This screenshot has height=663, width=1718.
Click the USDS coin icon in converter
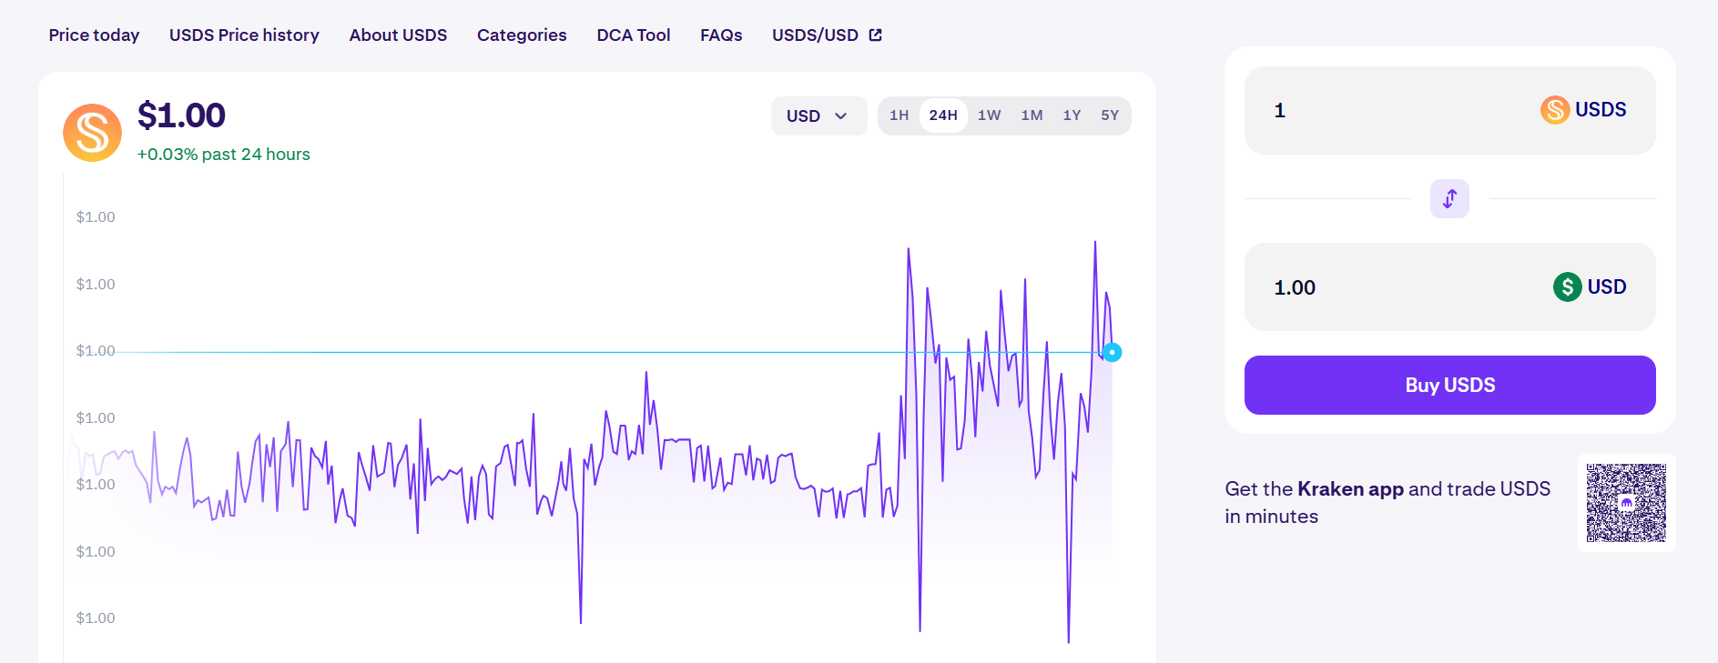coord(1554,110)
